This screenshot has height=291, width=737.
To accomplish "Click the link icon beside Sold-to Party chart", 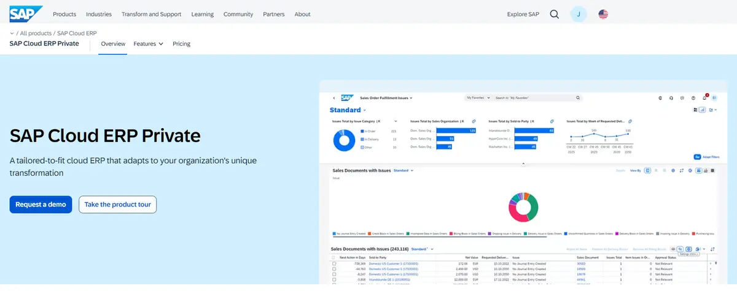I will [x=552, y=121].
